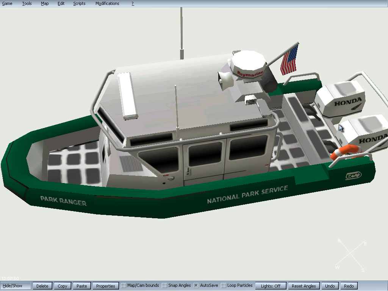Click the PARK RANGER hull text
This screenshot has height=291, width=388.
coord(63,201)
